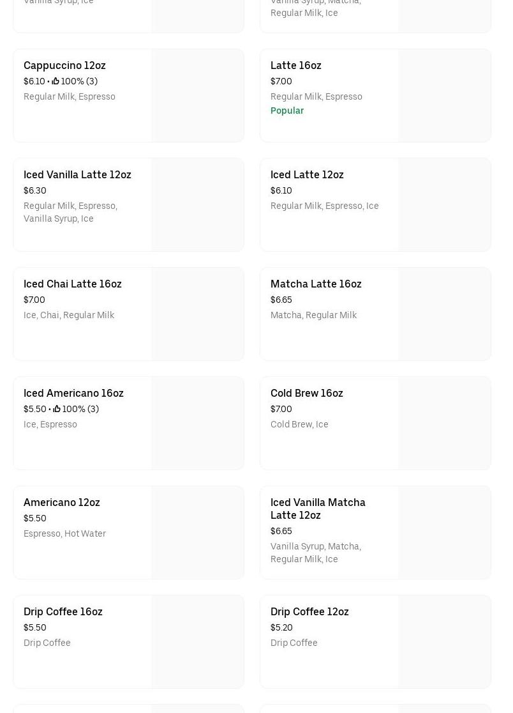
Task: Open the Iced Vanilla Matcha Latte 12oz title
Action: pos(318,509)
